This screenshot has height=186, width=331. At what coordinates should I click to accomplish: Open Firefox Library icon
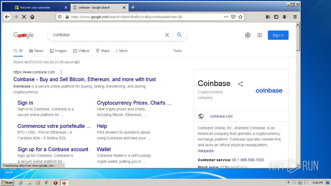268,17
